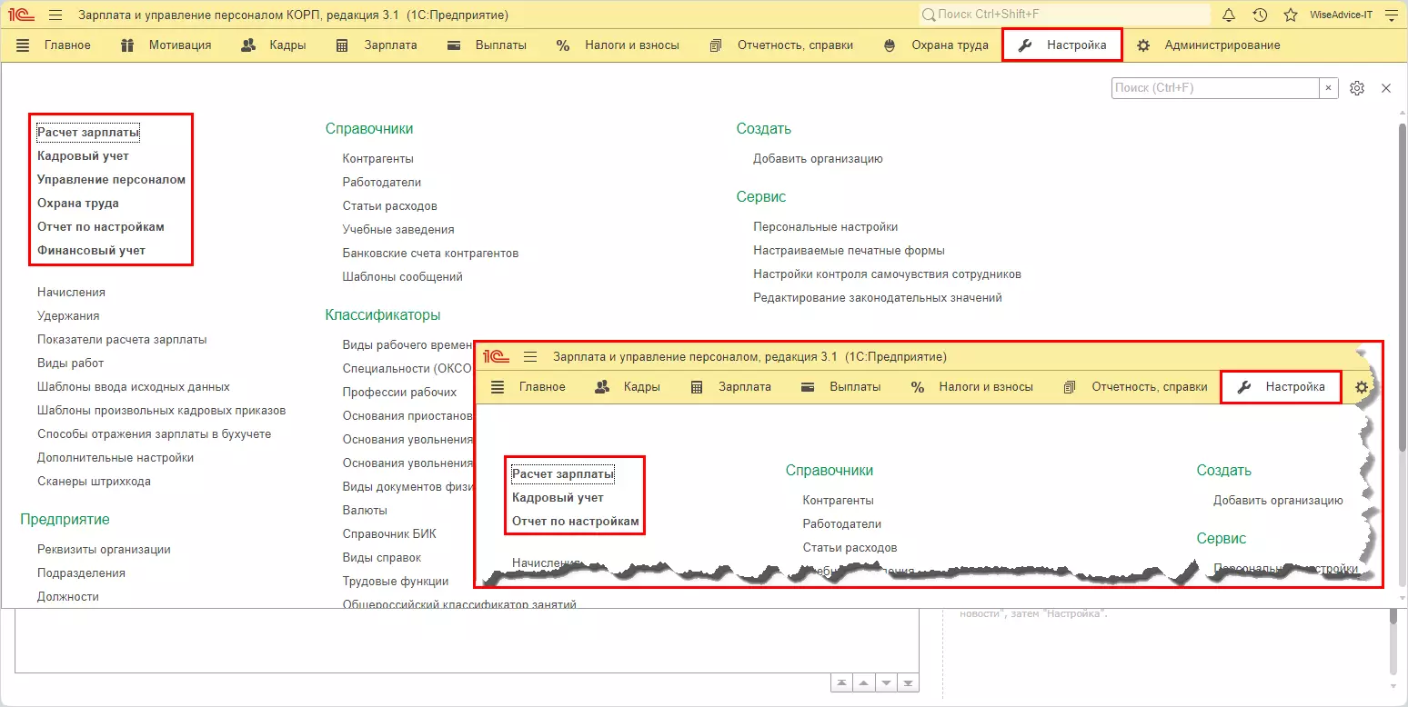The image size is (1408, 707).
Task: Open the Шаблоны сообщений link
Action: click(403, 277)
